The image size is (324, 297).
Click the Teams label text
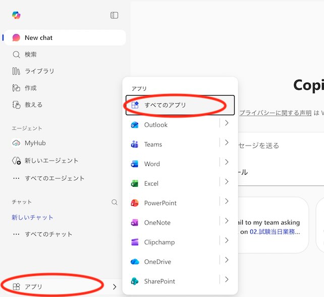pyautogui.click(x=153, y=144)
